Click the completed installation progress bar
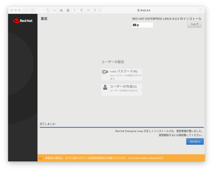 point(122,127)
